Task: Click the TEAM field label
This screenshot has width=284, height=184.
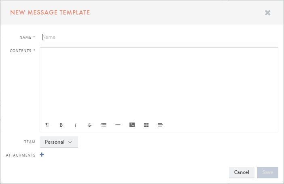Action: [30, 142]
